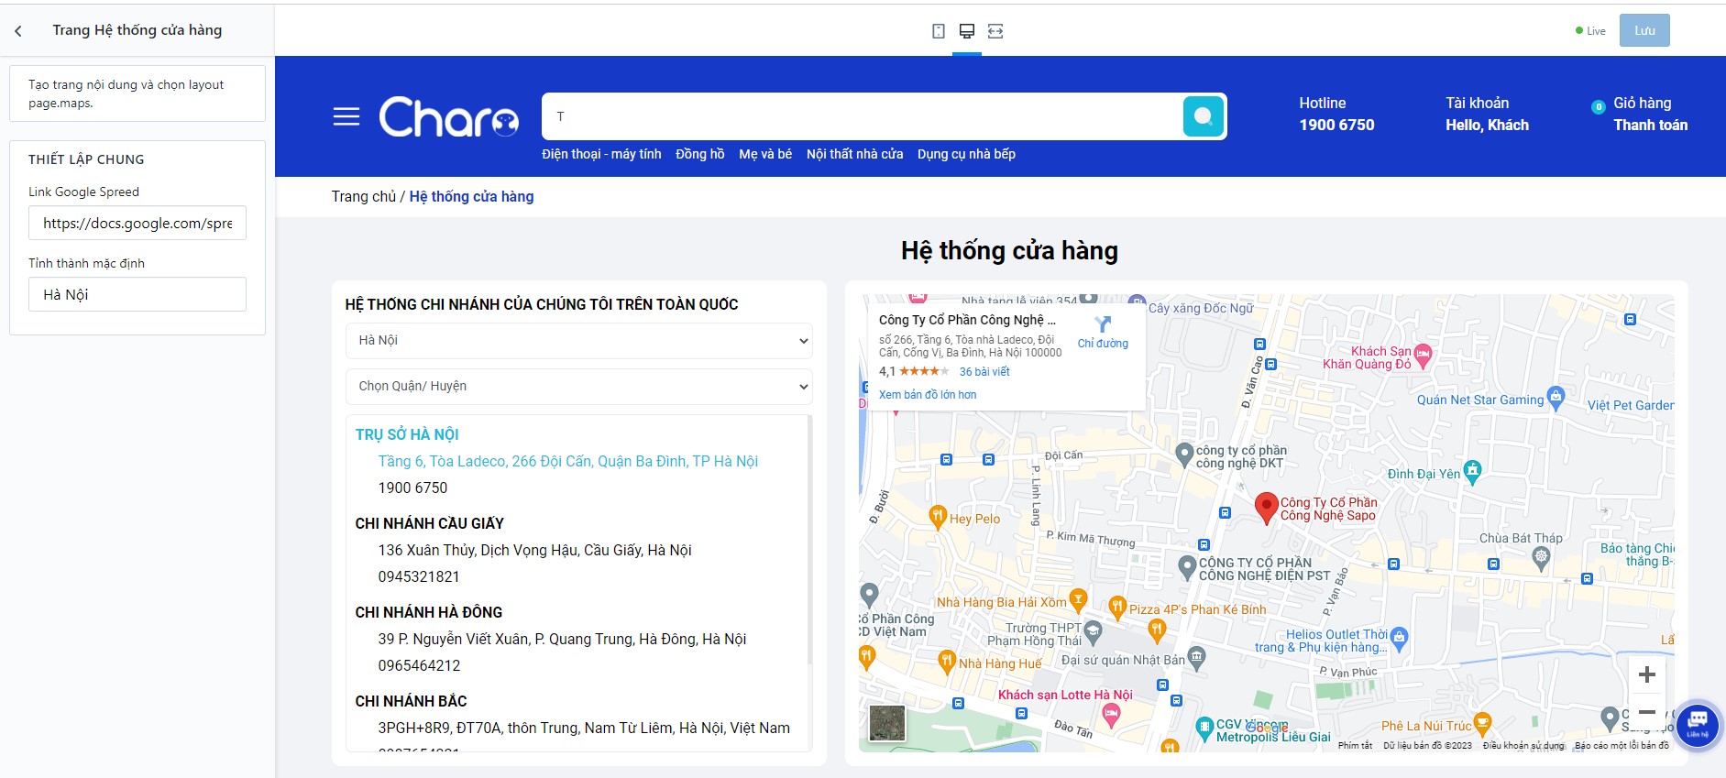
Task: Select desktop preview icon
Action: pos(966,31)
